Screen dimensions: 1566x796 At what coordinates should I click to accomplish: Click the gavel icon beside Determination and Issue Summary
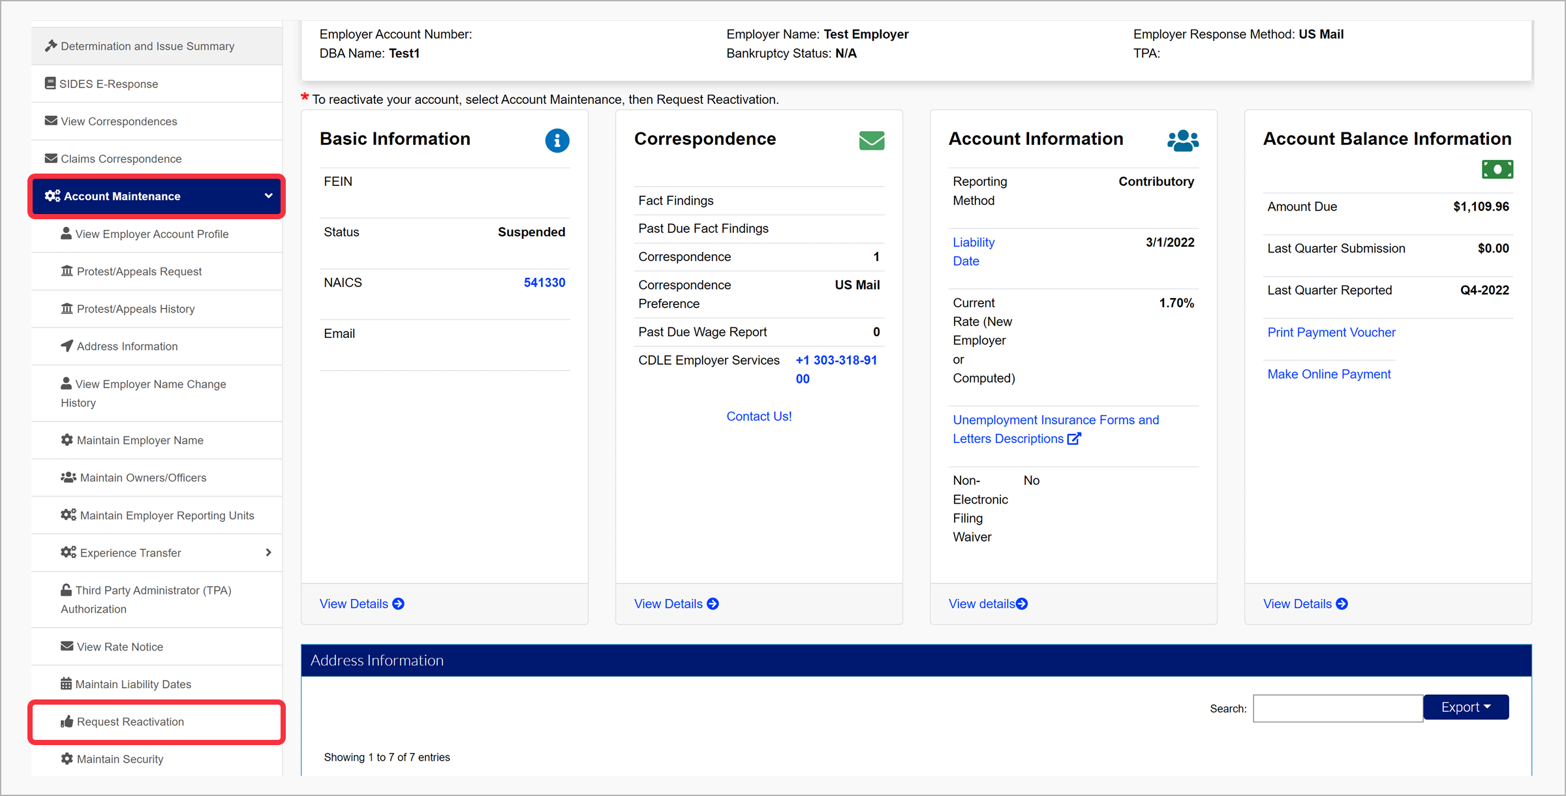click(x=51, y=46)
